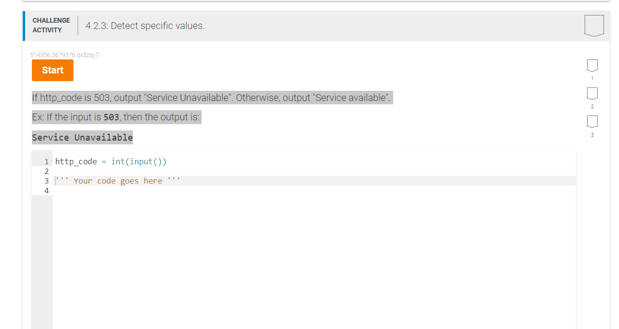Click the number 1 below the first shield

coord(592,78)
